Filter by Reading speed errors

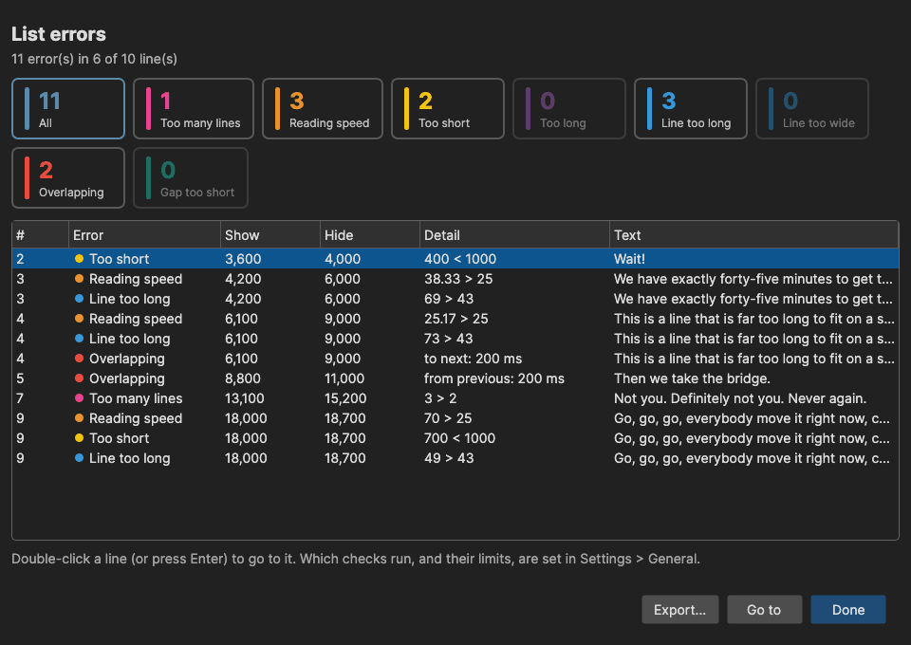(323, 108)
